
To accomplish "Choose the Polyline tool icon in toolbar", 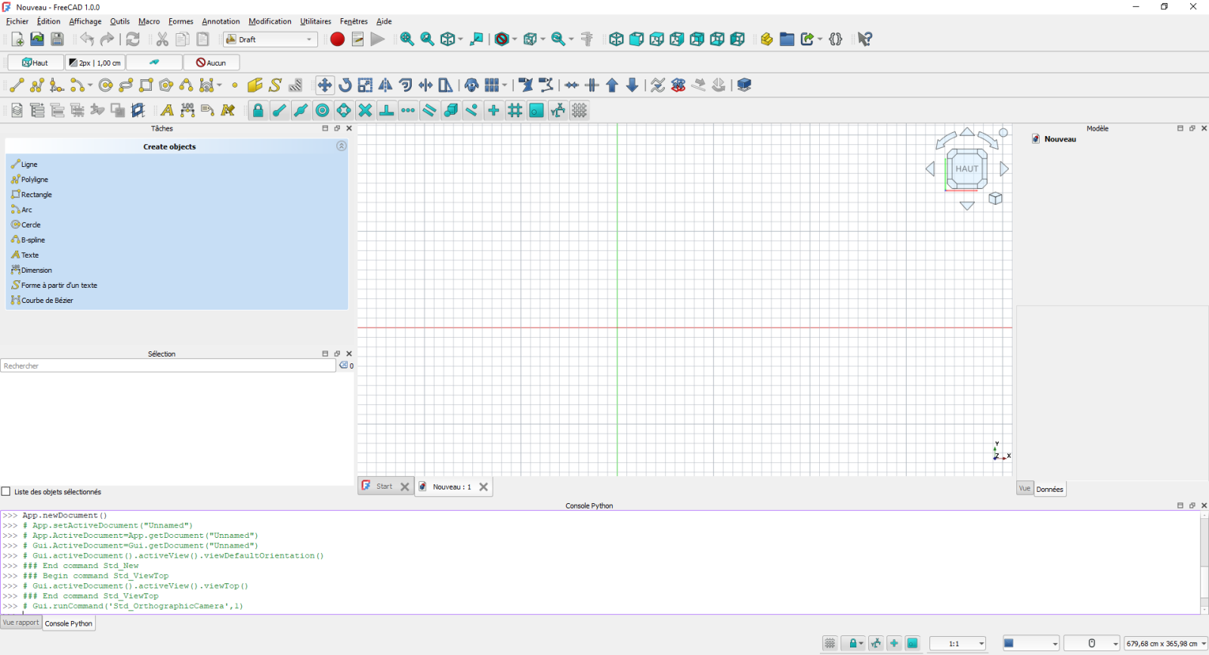I will point(37,85).
